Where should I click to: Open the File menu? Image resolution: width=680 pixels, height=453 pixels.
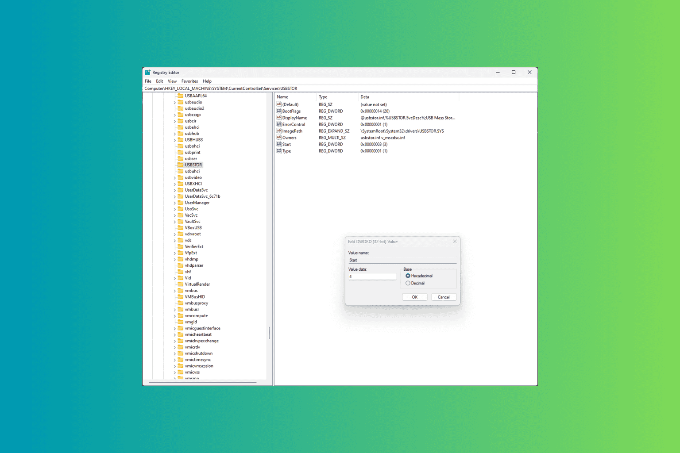tap(148, 81)
